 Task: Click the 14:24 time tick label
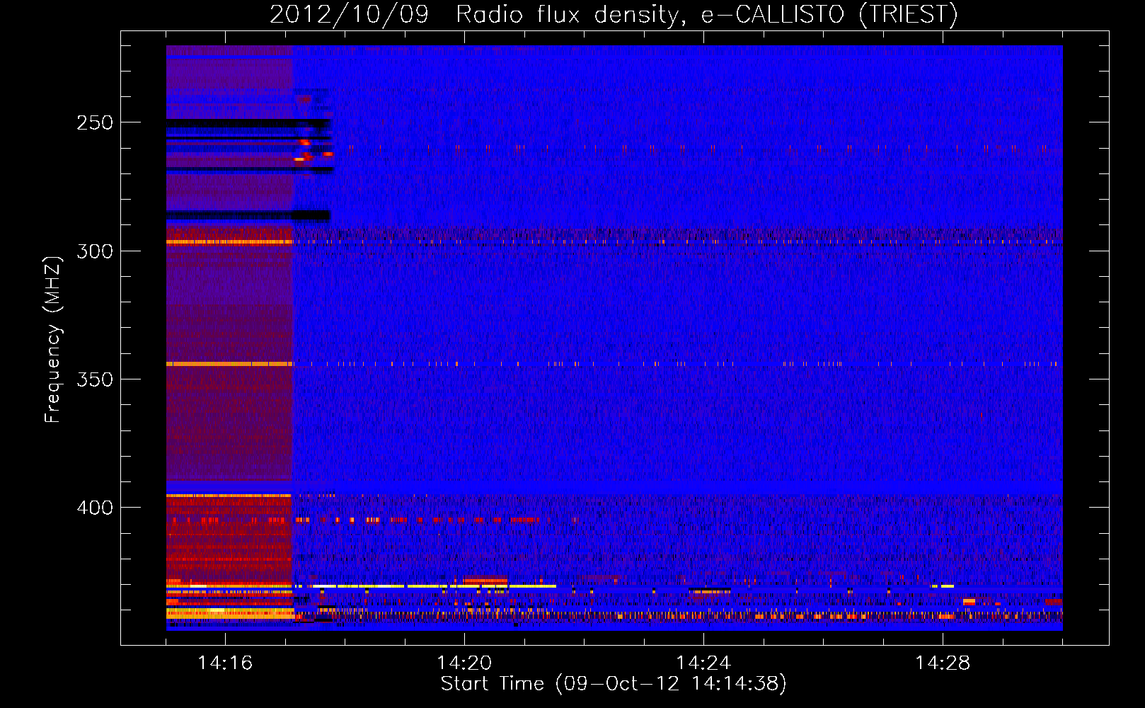click(703, 663)
